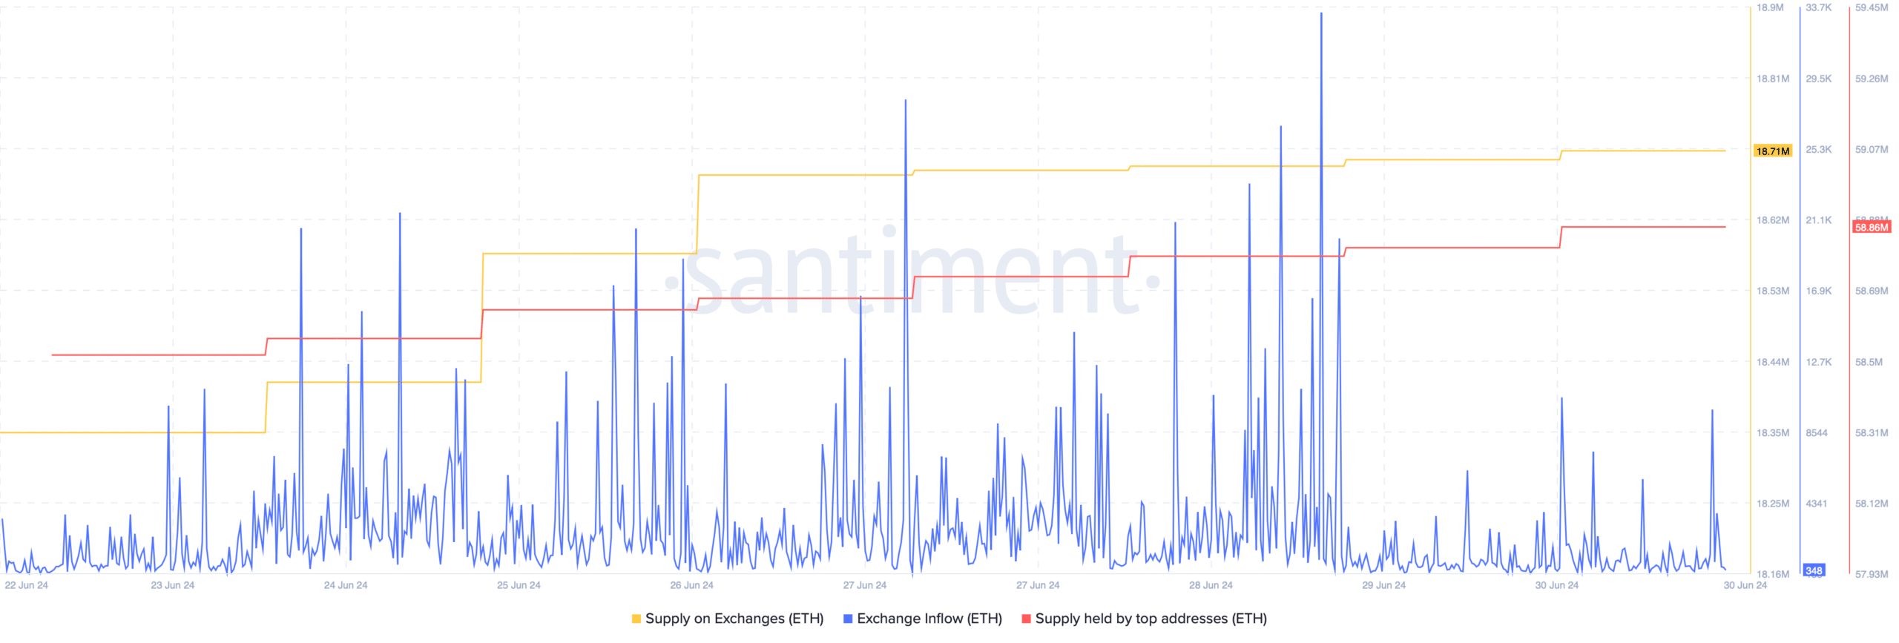This screenshot has width=1899, height=643.
Task: Click the blue Exchange Inflow legend swatch
Action: 848,619
